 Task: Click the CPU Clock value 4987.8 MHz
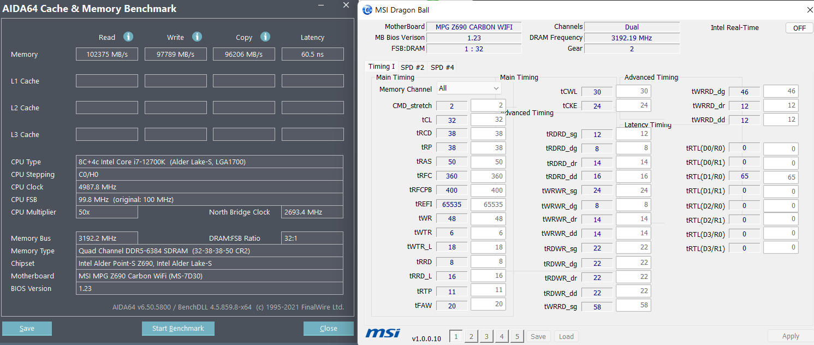[x=210, y=187]
